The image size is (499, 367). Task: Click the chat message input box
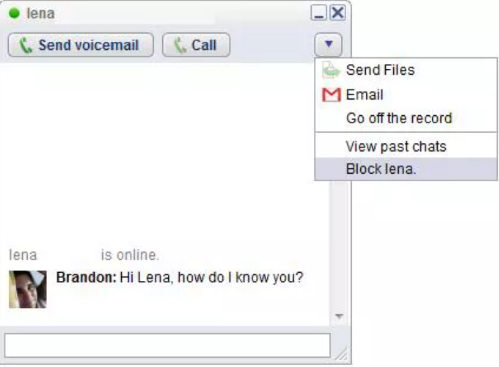(167, 345)
